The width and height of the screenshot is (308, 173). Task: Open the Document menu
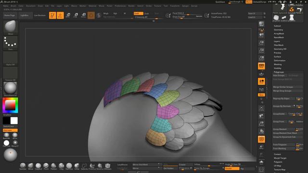point(31,6)
